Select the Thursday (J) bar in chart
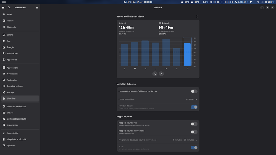 [x=156, y=54]
